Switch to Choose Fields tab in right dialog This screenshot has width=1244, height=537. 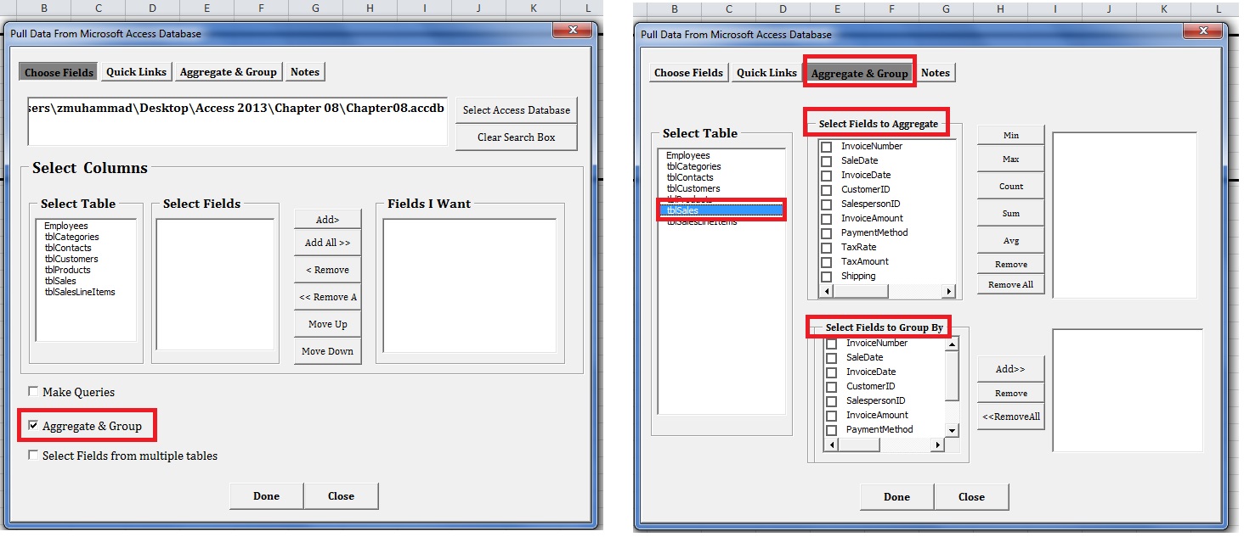coord(688,73)
